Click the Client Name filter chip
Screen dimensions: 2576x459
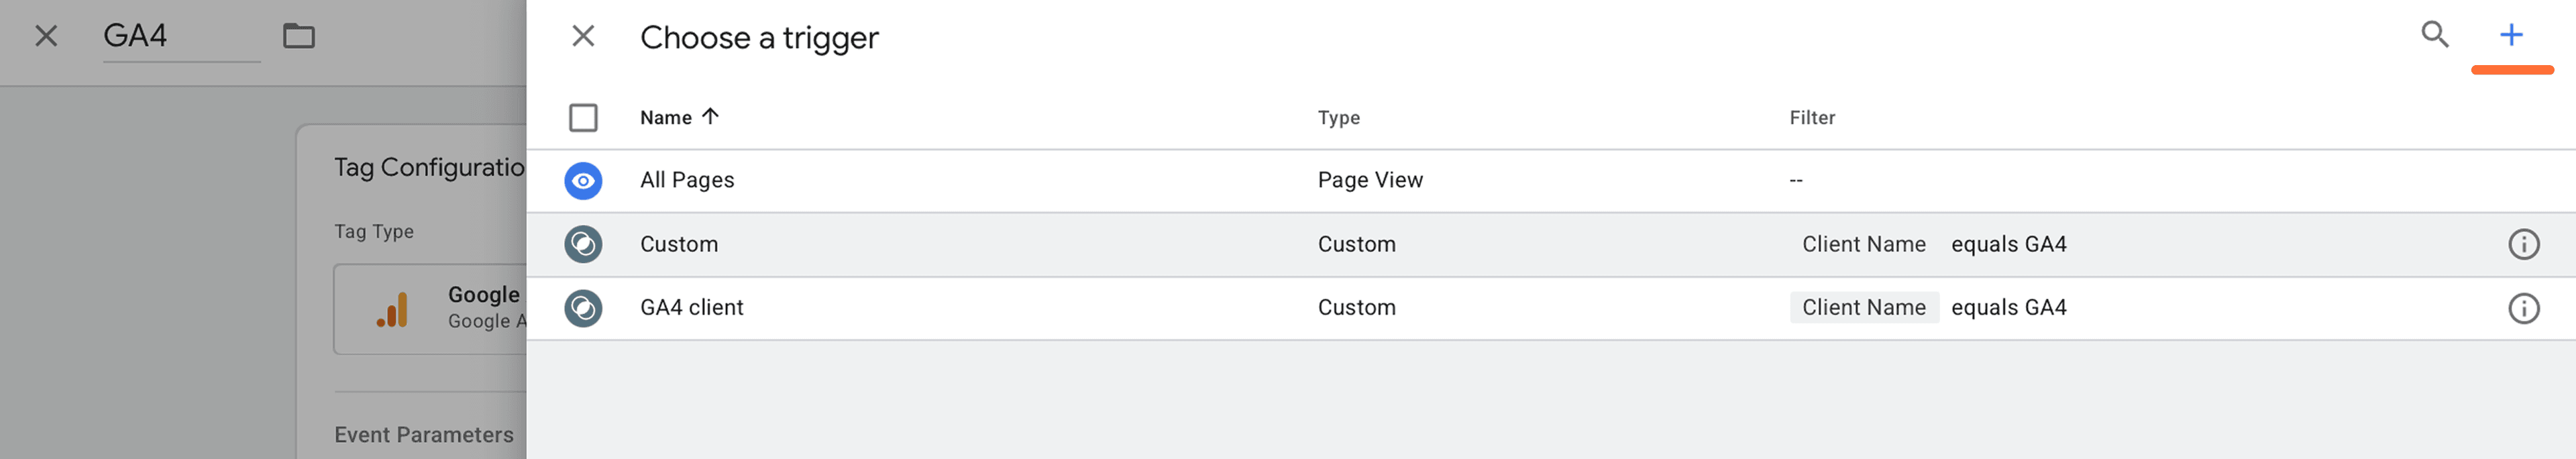point(1863,308)
